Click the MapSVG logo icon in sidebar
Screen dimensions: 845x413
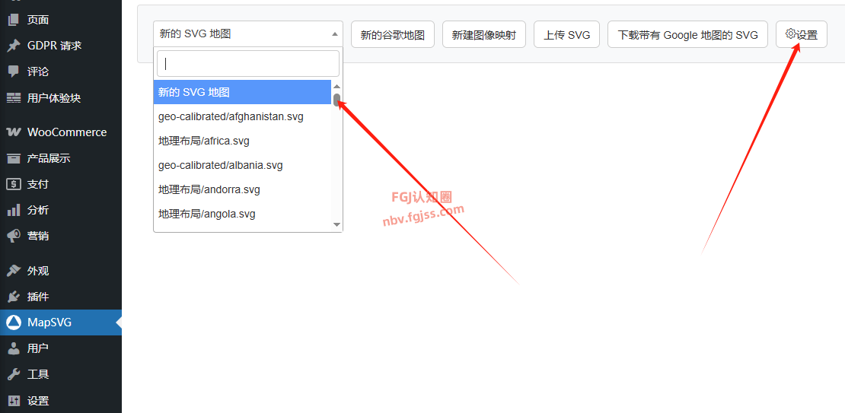14,322
